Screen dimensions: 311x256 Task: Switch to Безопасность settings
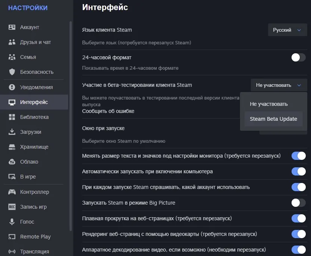click(34, 72)
